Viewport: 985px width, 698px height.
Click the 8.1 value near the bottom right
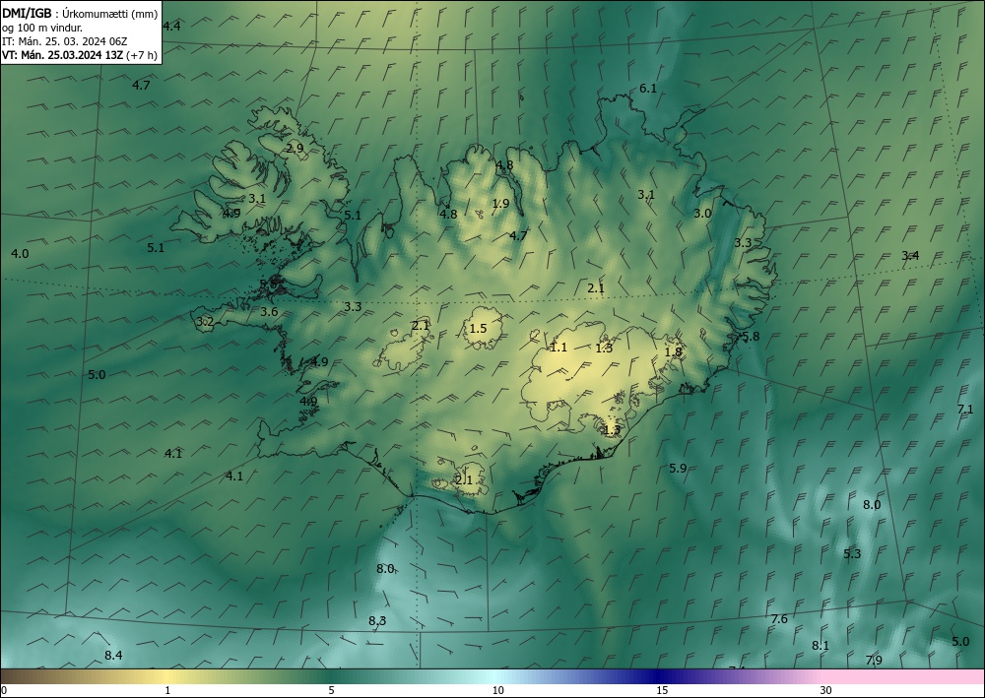pyautogui.click(x=821, y=645)
